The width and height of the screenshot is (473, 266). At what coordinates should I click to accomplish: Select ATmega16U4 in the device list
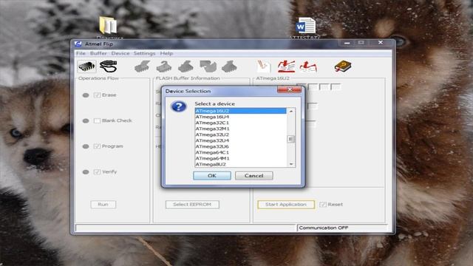point(240,117)
